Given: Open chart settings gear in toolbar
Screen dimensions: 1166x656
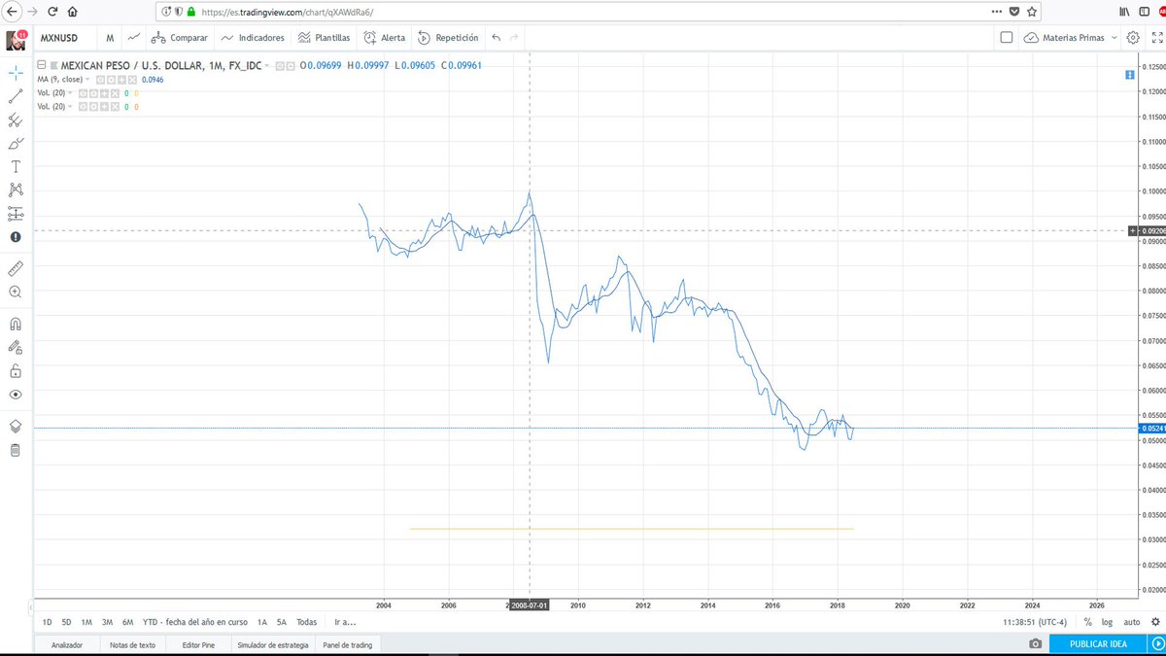Looking at the screenshot, I should click(x=1133, y=38).
